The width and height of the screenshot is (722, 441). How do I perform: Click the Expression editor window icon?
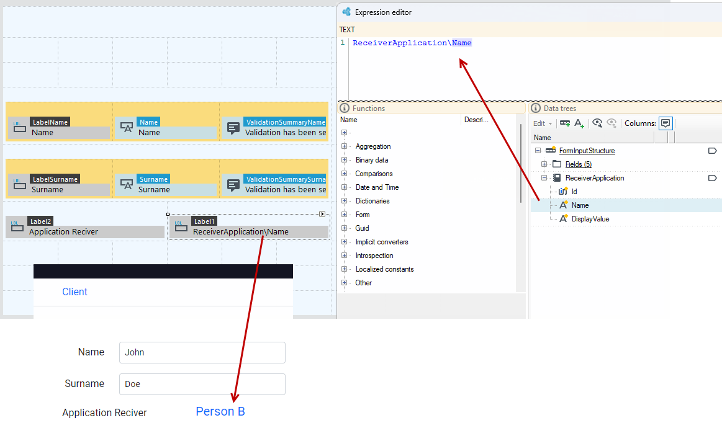coord(346,12)
